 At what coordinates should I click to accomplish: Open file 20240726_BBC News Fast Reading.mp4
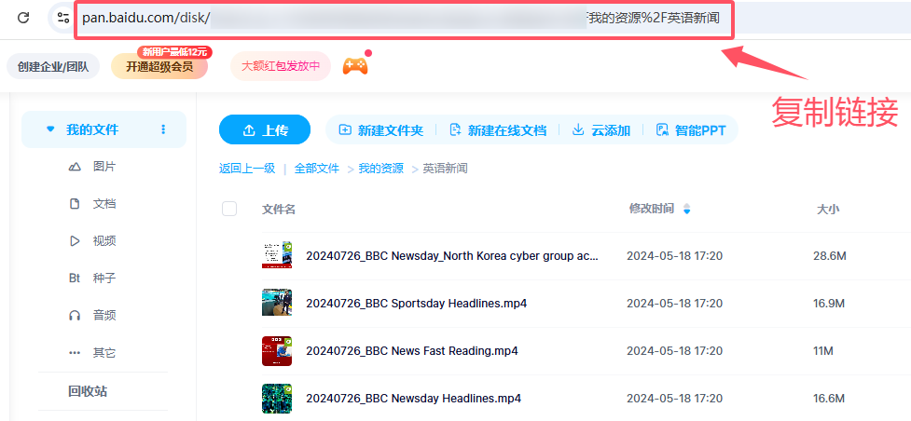coord(412,351)
